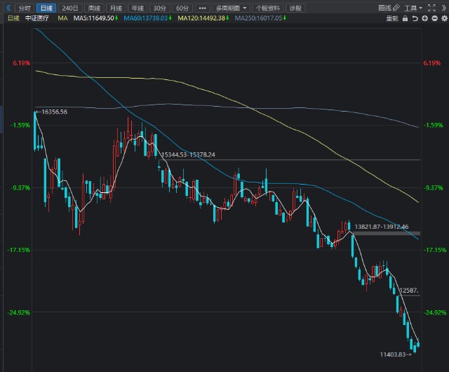Toggle the MA indicator label
449x372 pixels.
(x=62, y=18)
